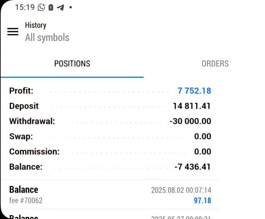
Task: Tap the Profit value 7 752.18
Action: tap(194, 91)
